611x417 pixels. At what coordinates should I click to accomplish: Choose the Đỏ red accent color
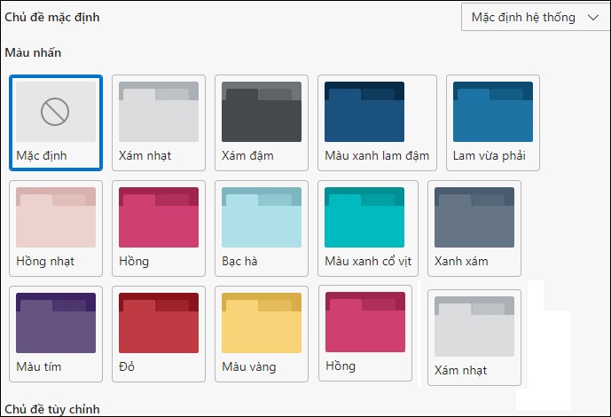[159, 332]
